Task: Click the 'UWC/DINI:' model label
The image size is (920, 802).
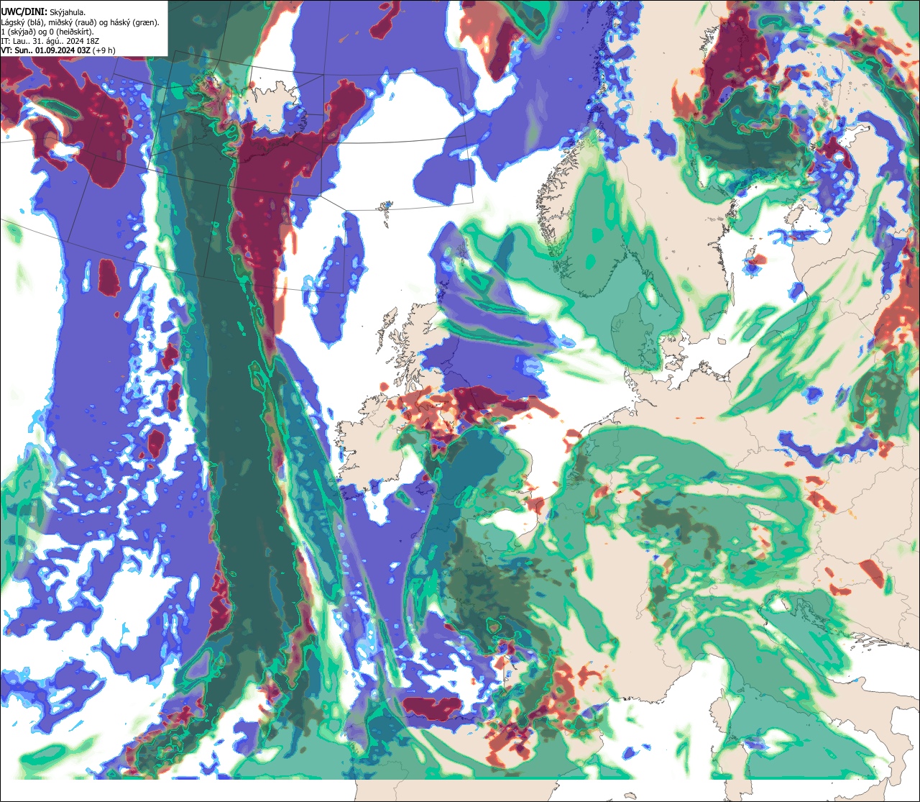Action: pos(24,12)
